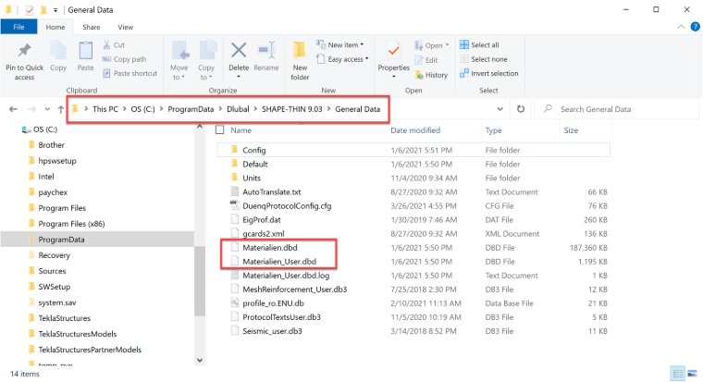703x382 pixels.
Task: Select Recovery folder in navigation pane
Action: [55, 255]
